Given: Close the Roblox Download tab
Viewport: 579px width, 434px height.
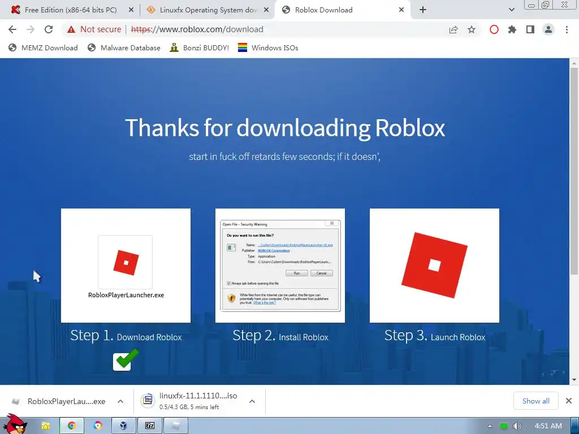Looking at the screenshot, I should click(x=401, y=10).
